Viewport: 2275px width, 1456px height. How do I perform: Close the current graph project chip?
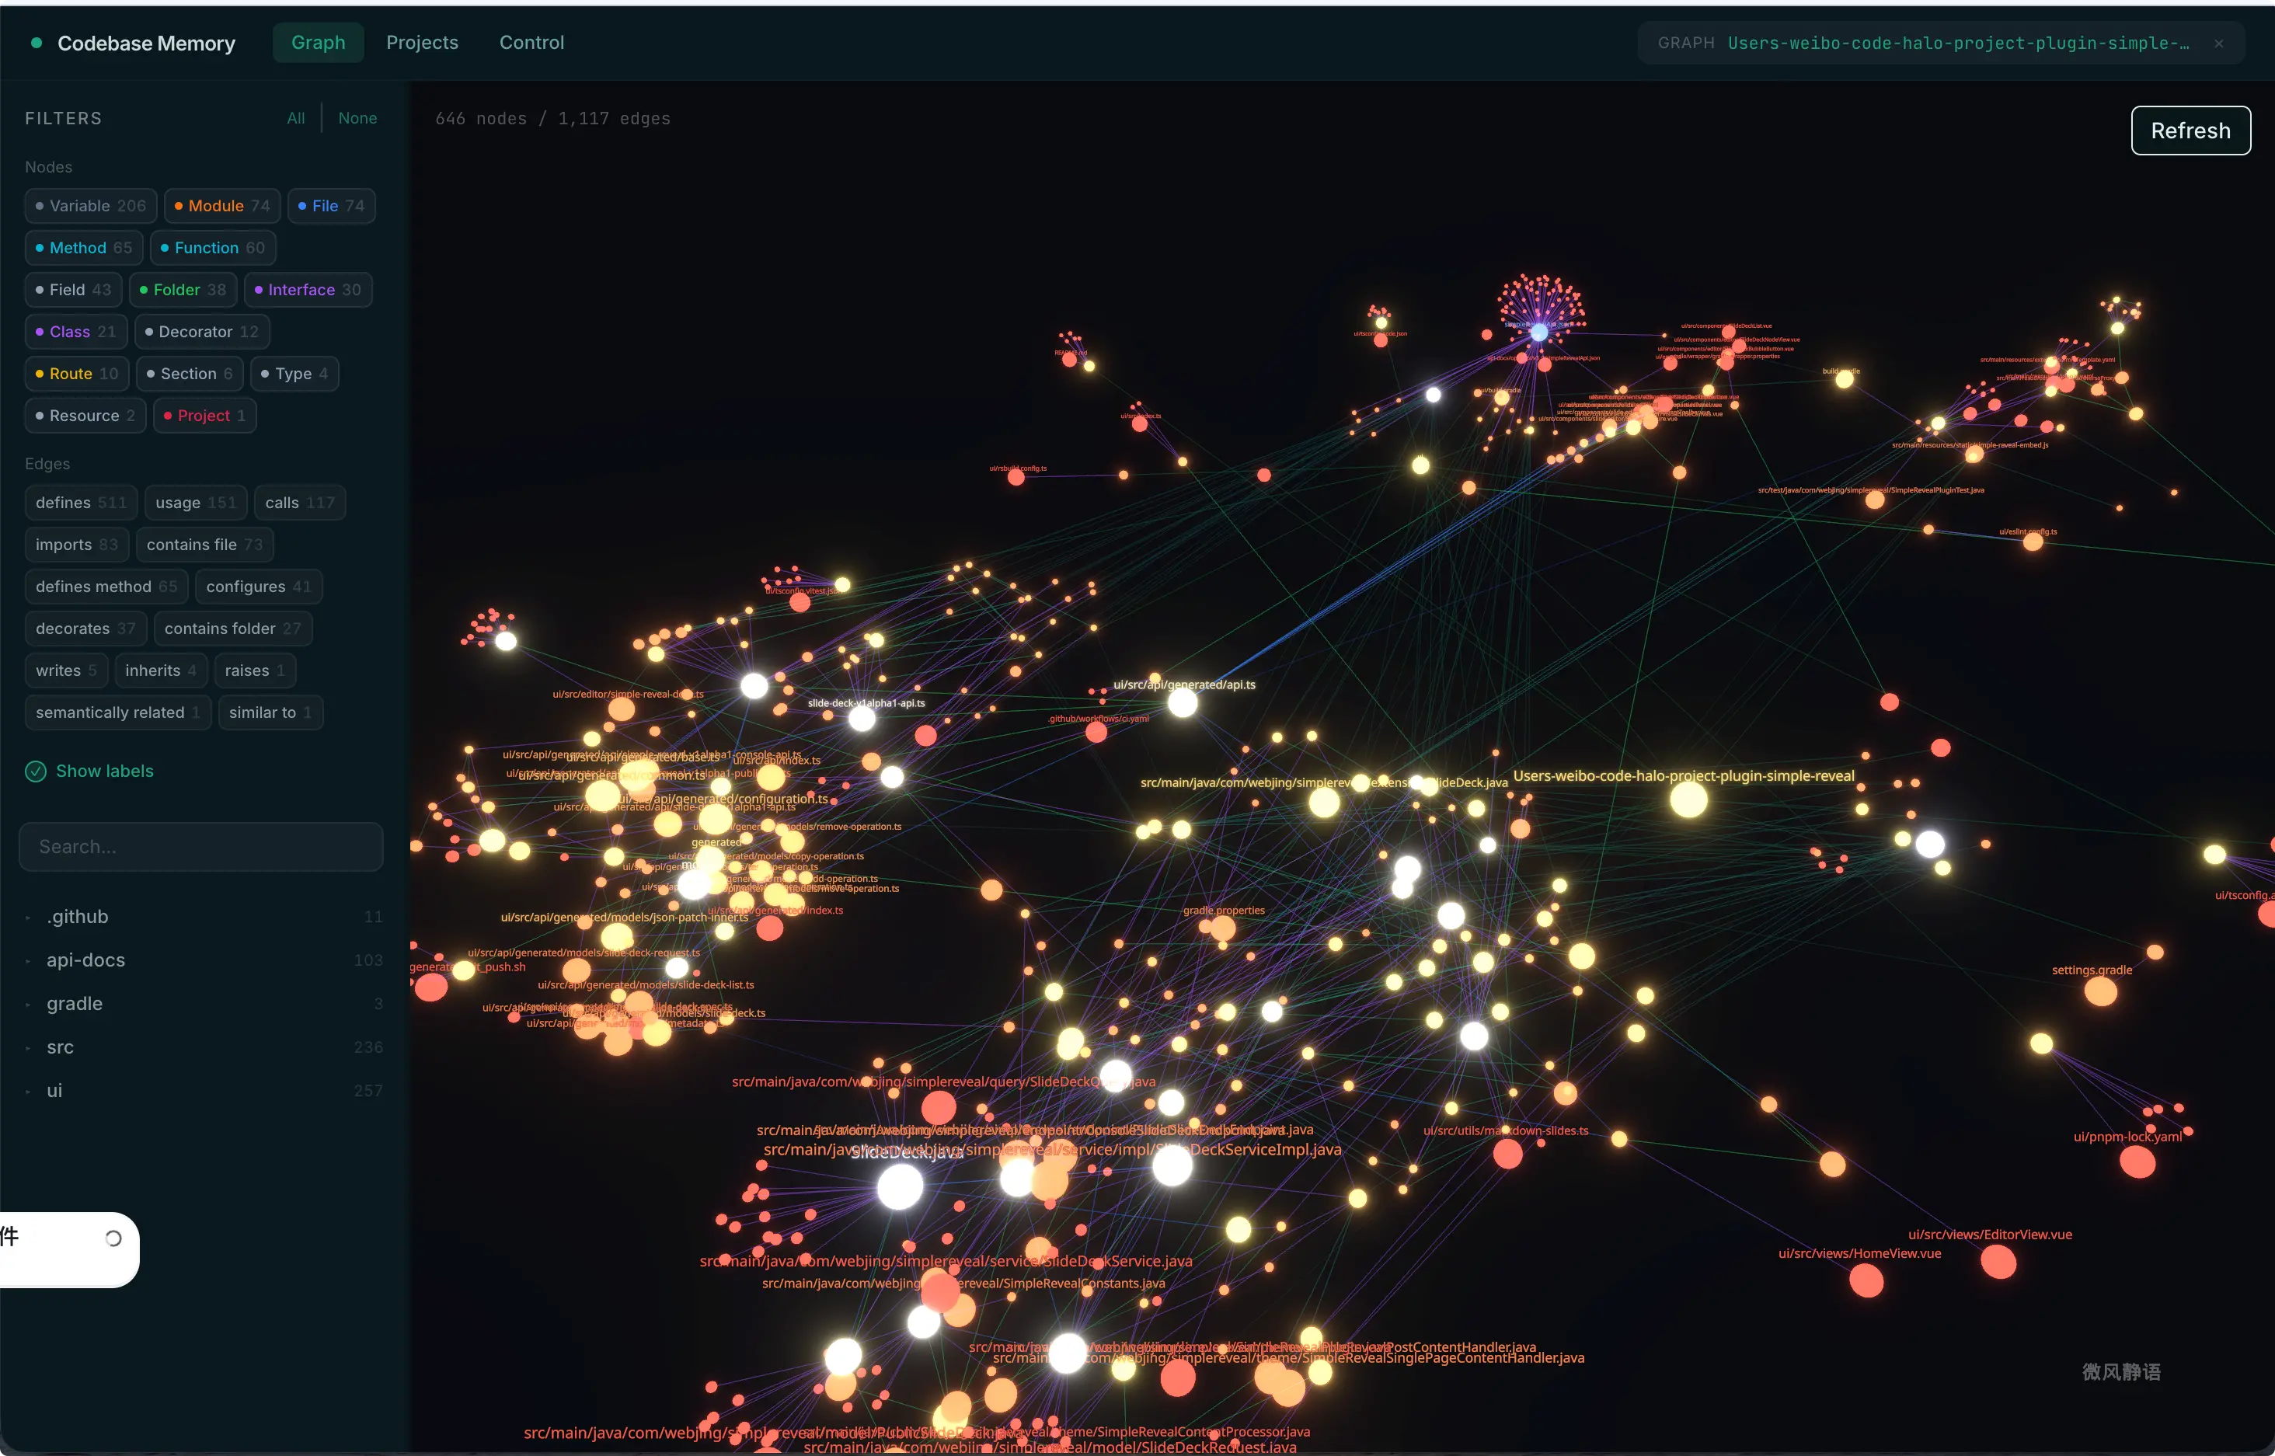(x=2218, y=44)
